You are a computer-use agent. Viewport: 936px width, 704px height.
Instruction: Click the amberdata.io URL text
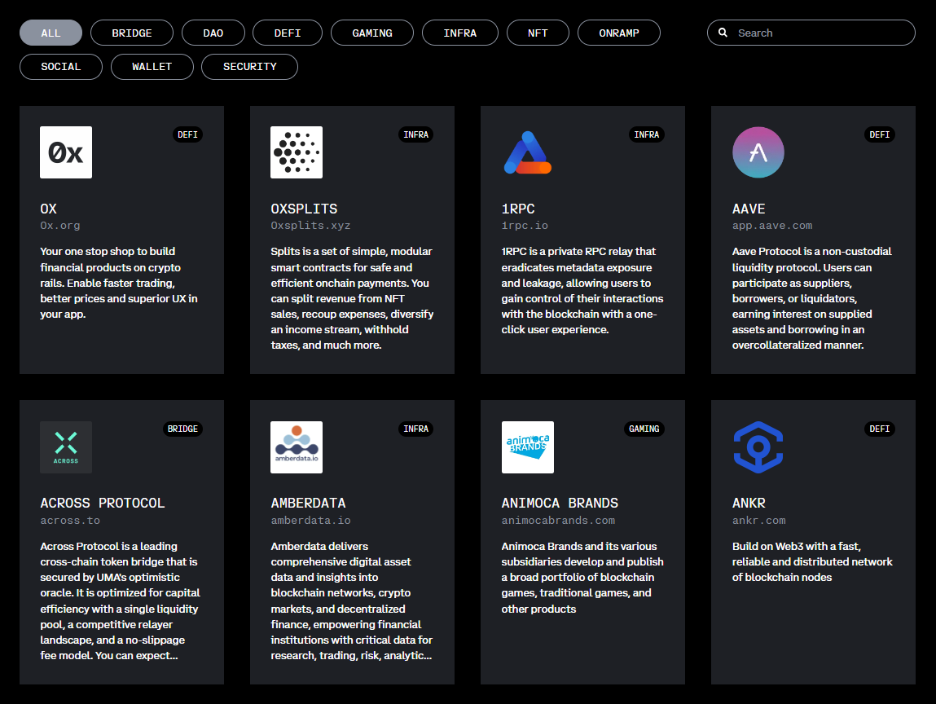click(310, 520)
